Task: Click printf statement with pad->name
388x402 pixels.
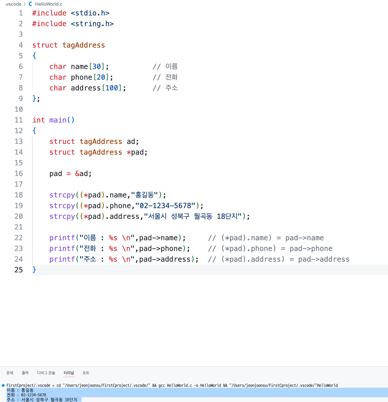Action: click(x=118, y=238)
